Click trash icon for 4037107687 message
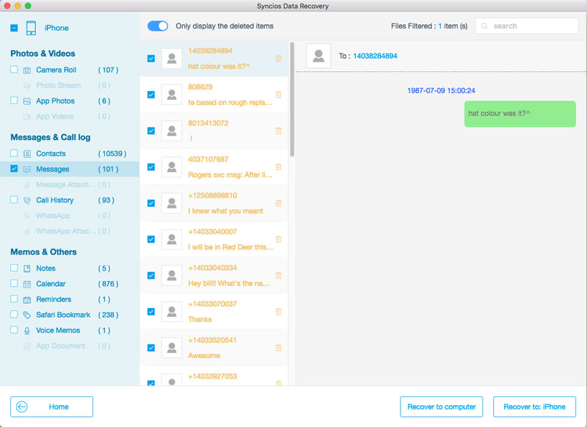The width and height of the screenshot is (587, 427). 279,167
